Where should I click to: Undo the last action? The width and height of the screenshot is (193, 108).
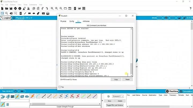(43, 9)
